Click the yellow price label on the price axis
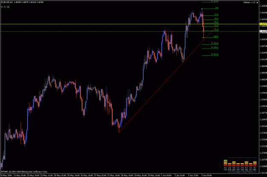267x177 pixels. [263, 24]
